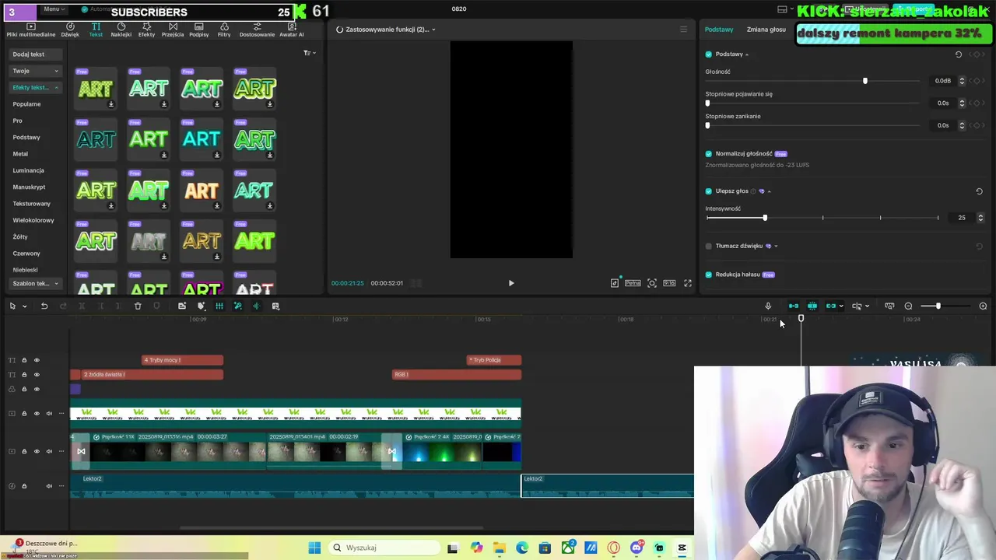Toggle Normalizuj głośność checkbox
This screenshot has height=560, width=996.
click(x=709, y=154)
